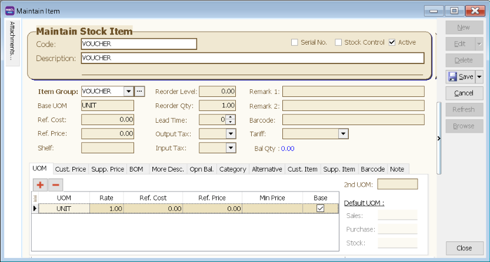Click the black arrow panel collapse handle

pos(438,138)
